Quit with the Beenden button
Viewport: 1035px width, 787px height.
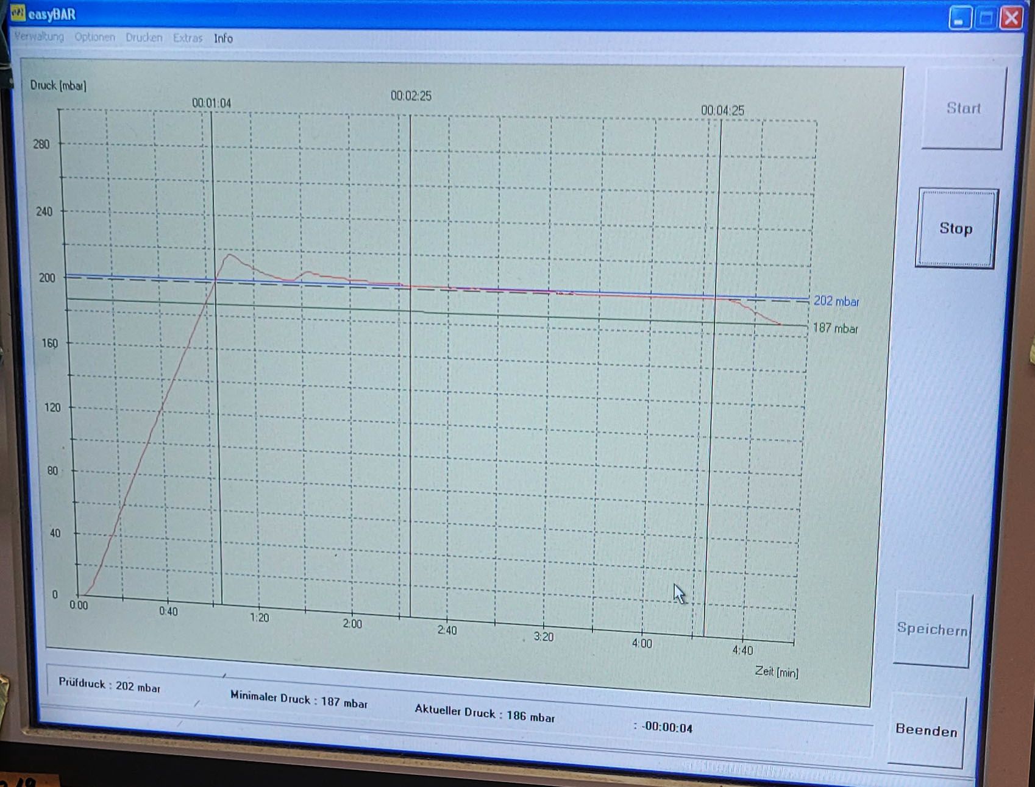click(926, 730)
